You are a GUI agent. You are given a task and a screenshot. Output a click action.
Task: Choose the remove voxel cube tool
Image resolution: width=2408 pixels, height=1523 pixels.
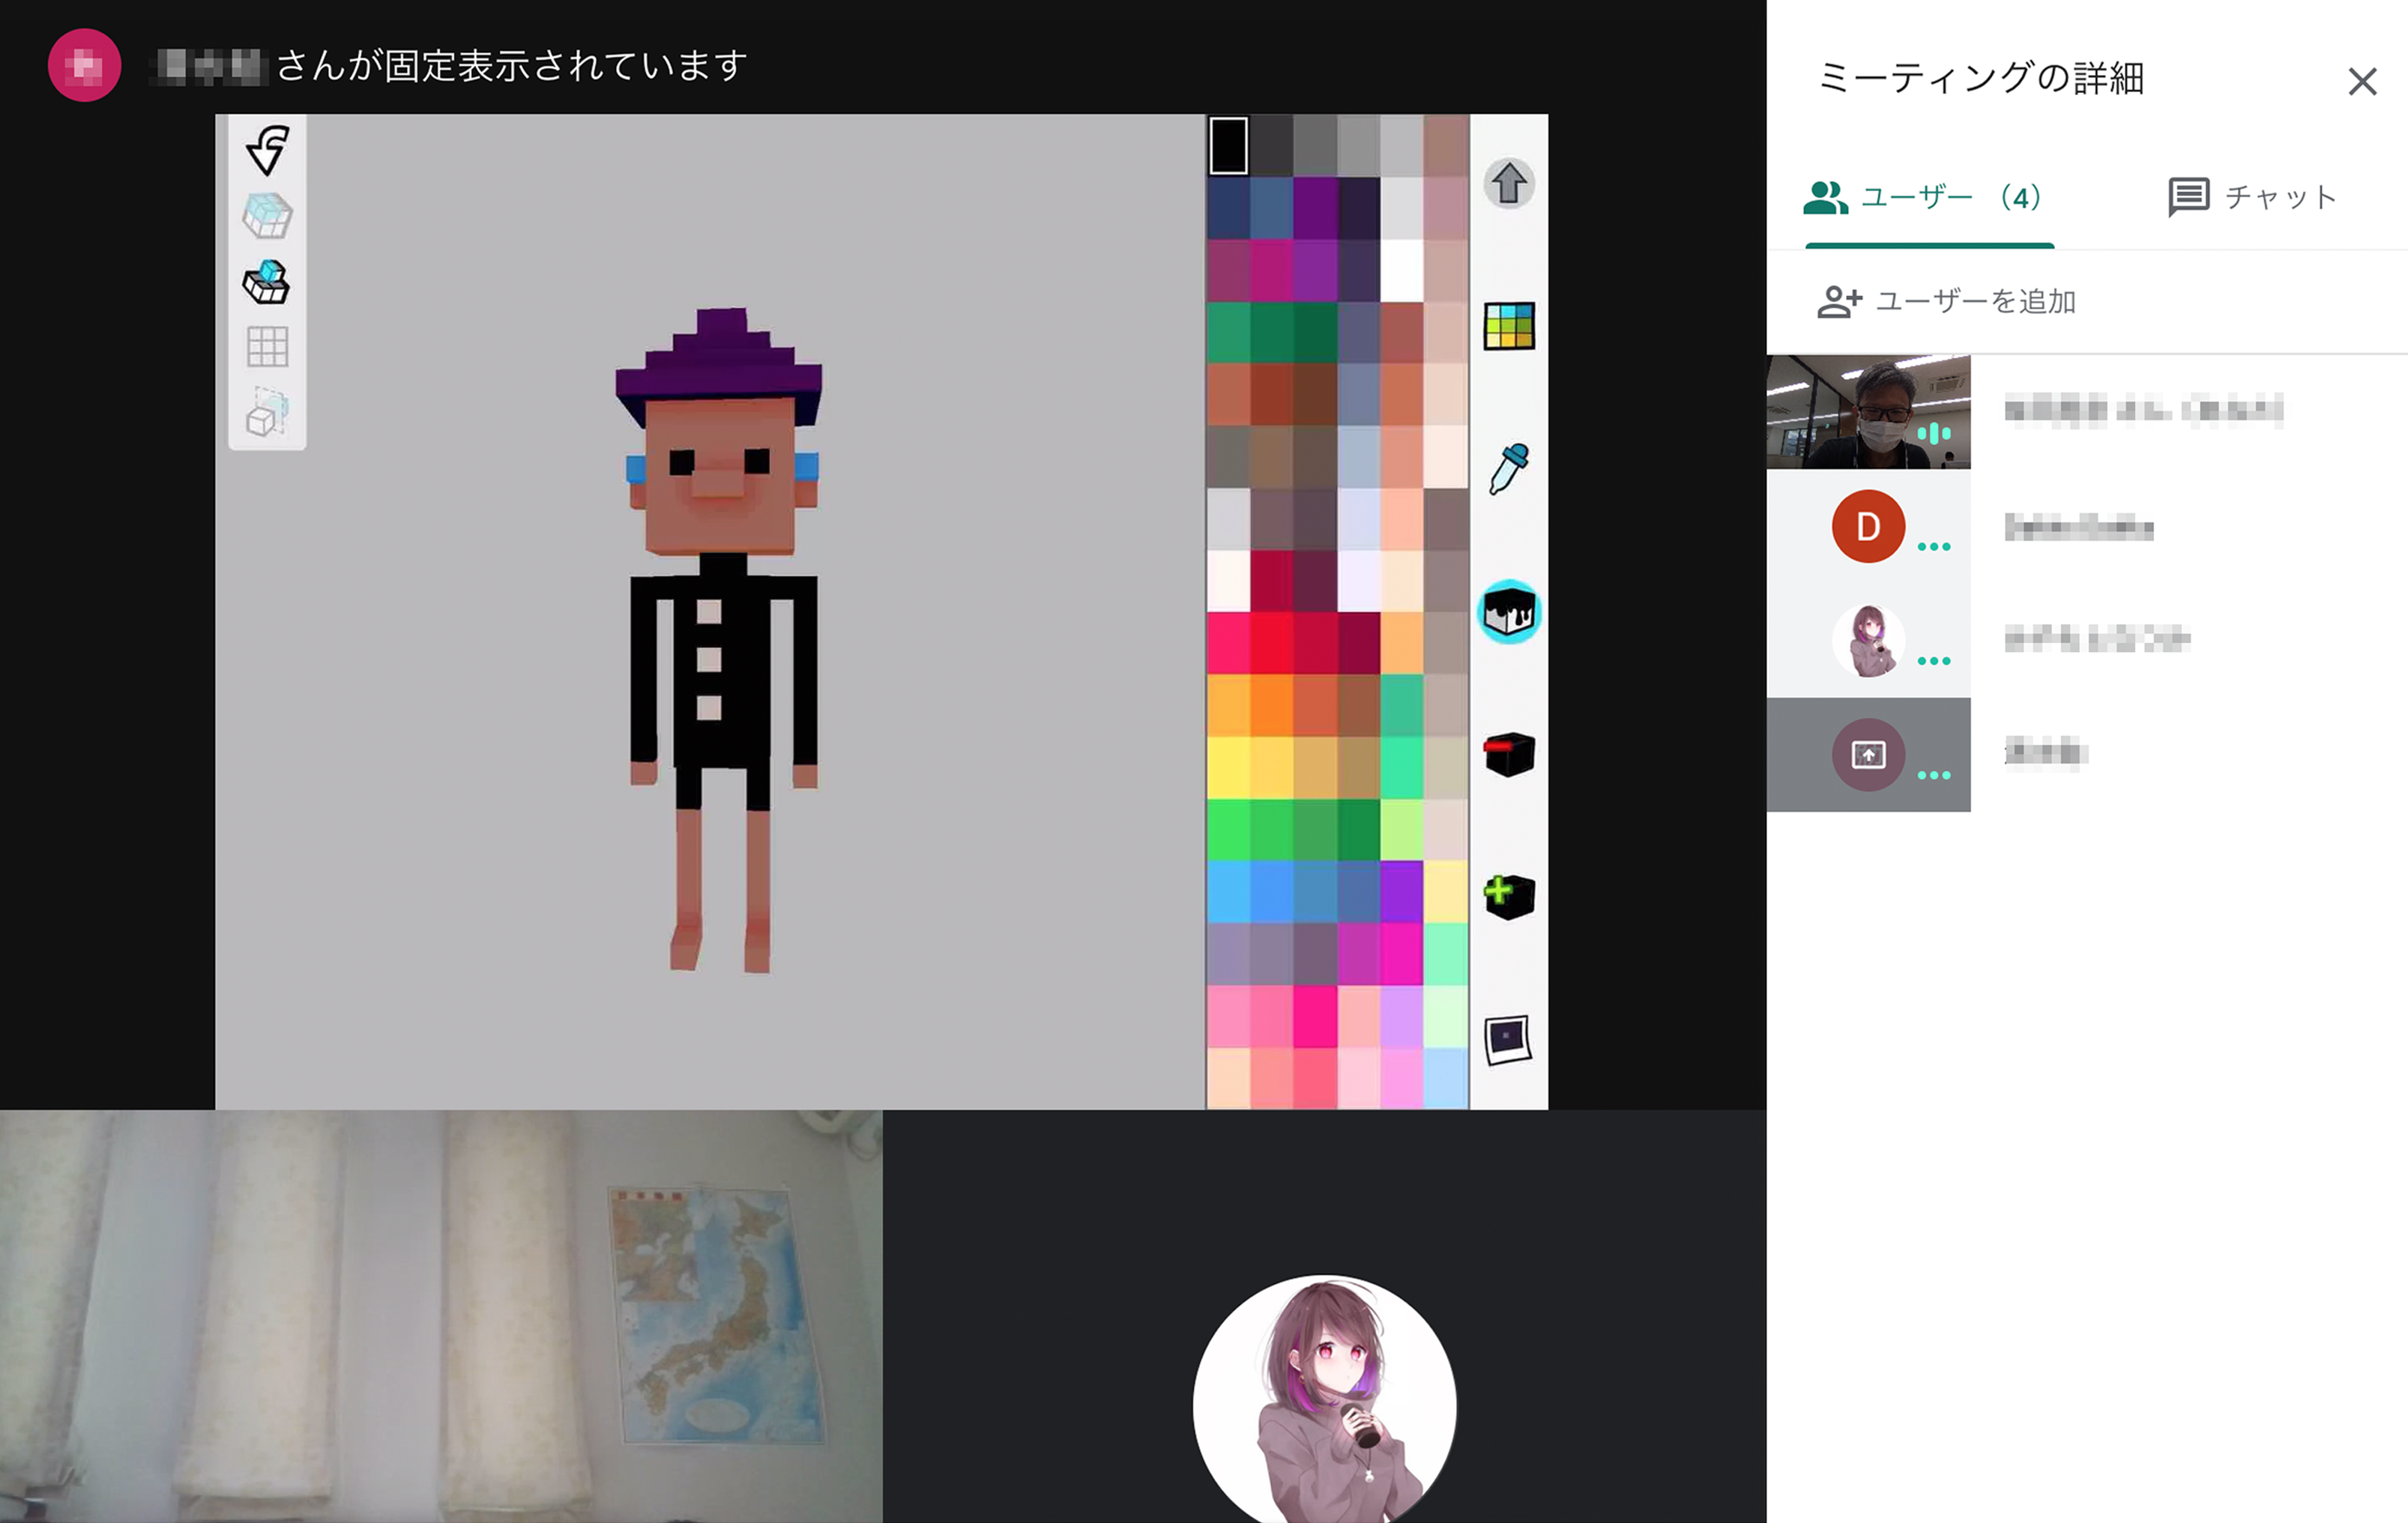1508,754
